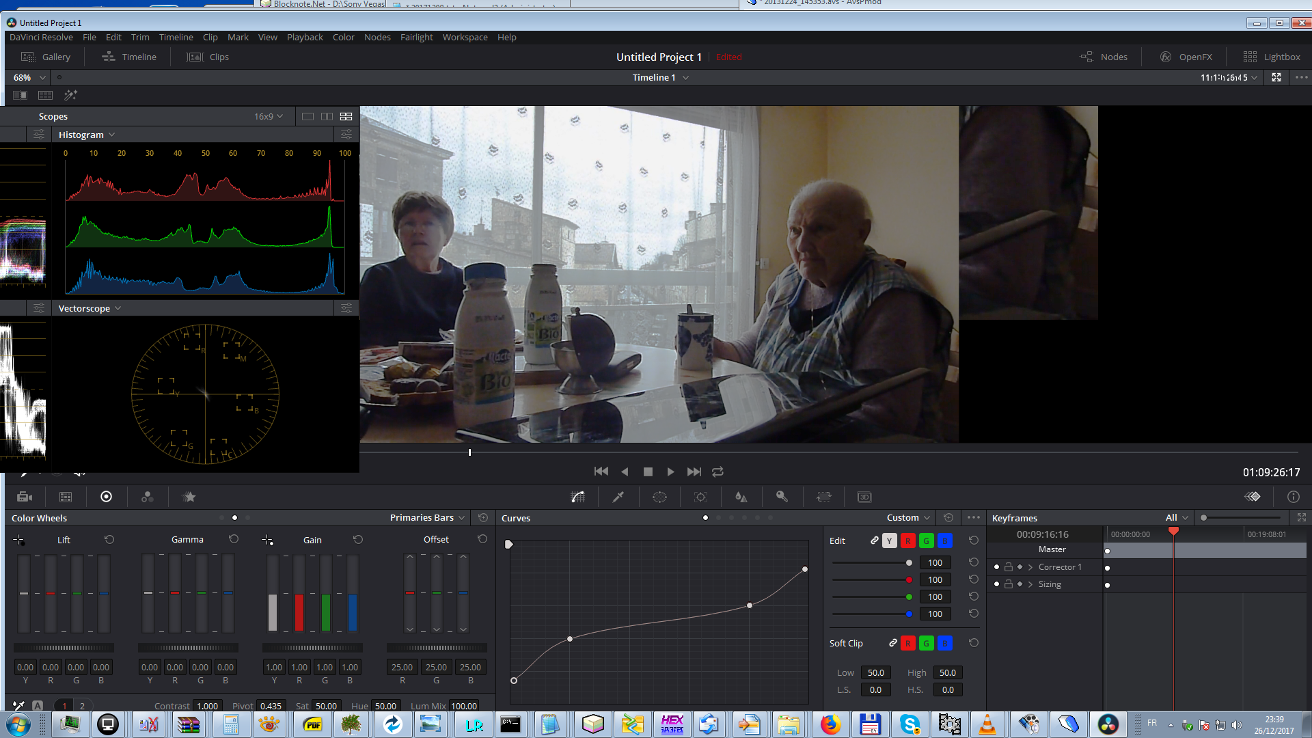
Task: Open the Key palette icon
Action: pyautogui.click(x=782, y=497)
